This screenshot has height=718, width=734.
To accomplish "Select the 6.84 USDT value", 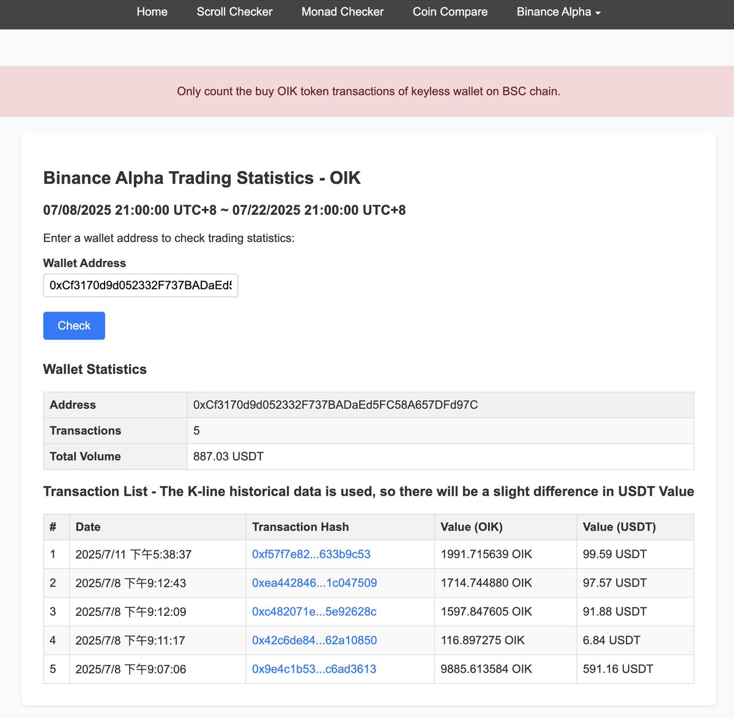I will tap(612, 640).
